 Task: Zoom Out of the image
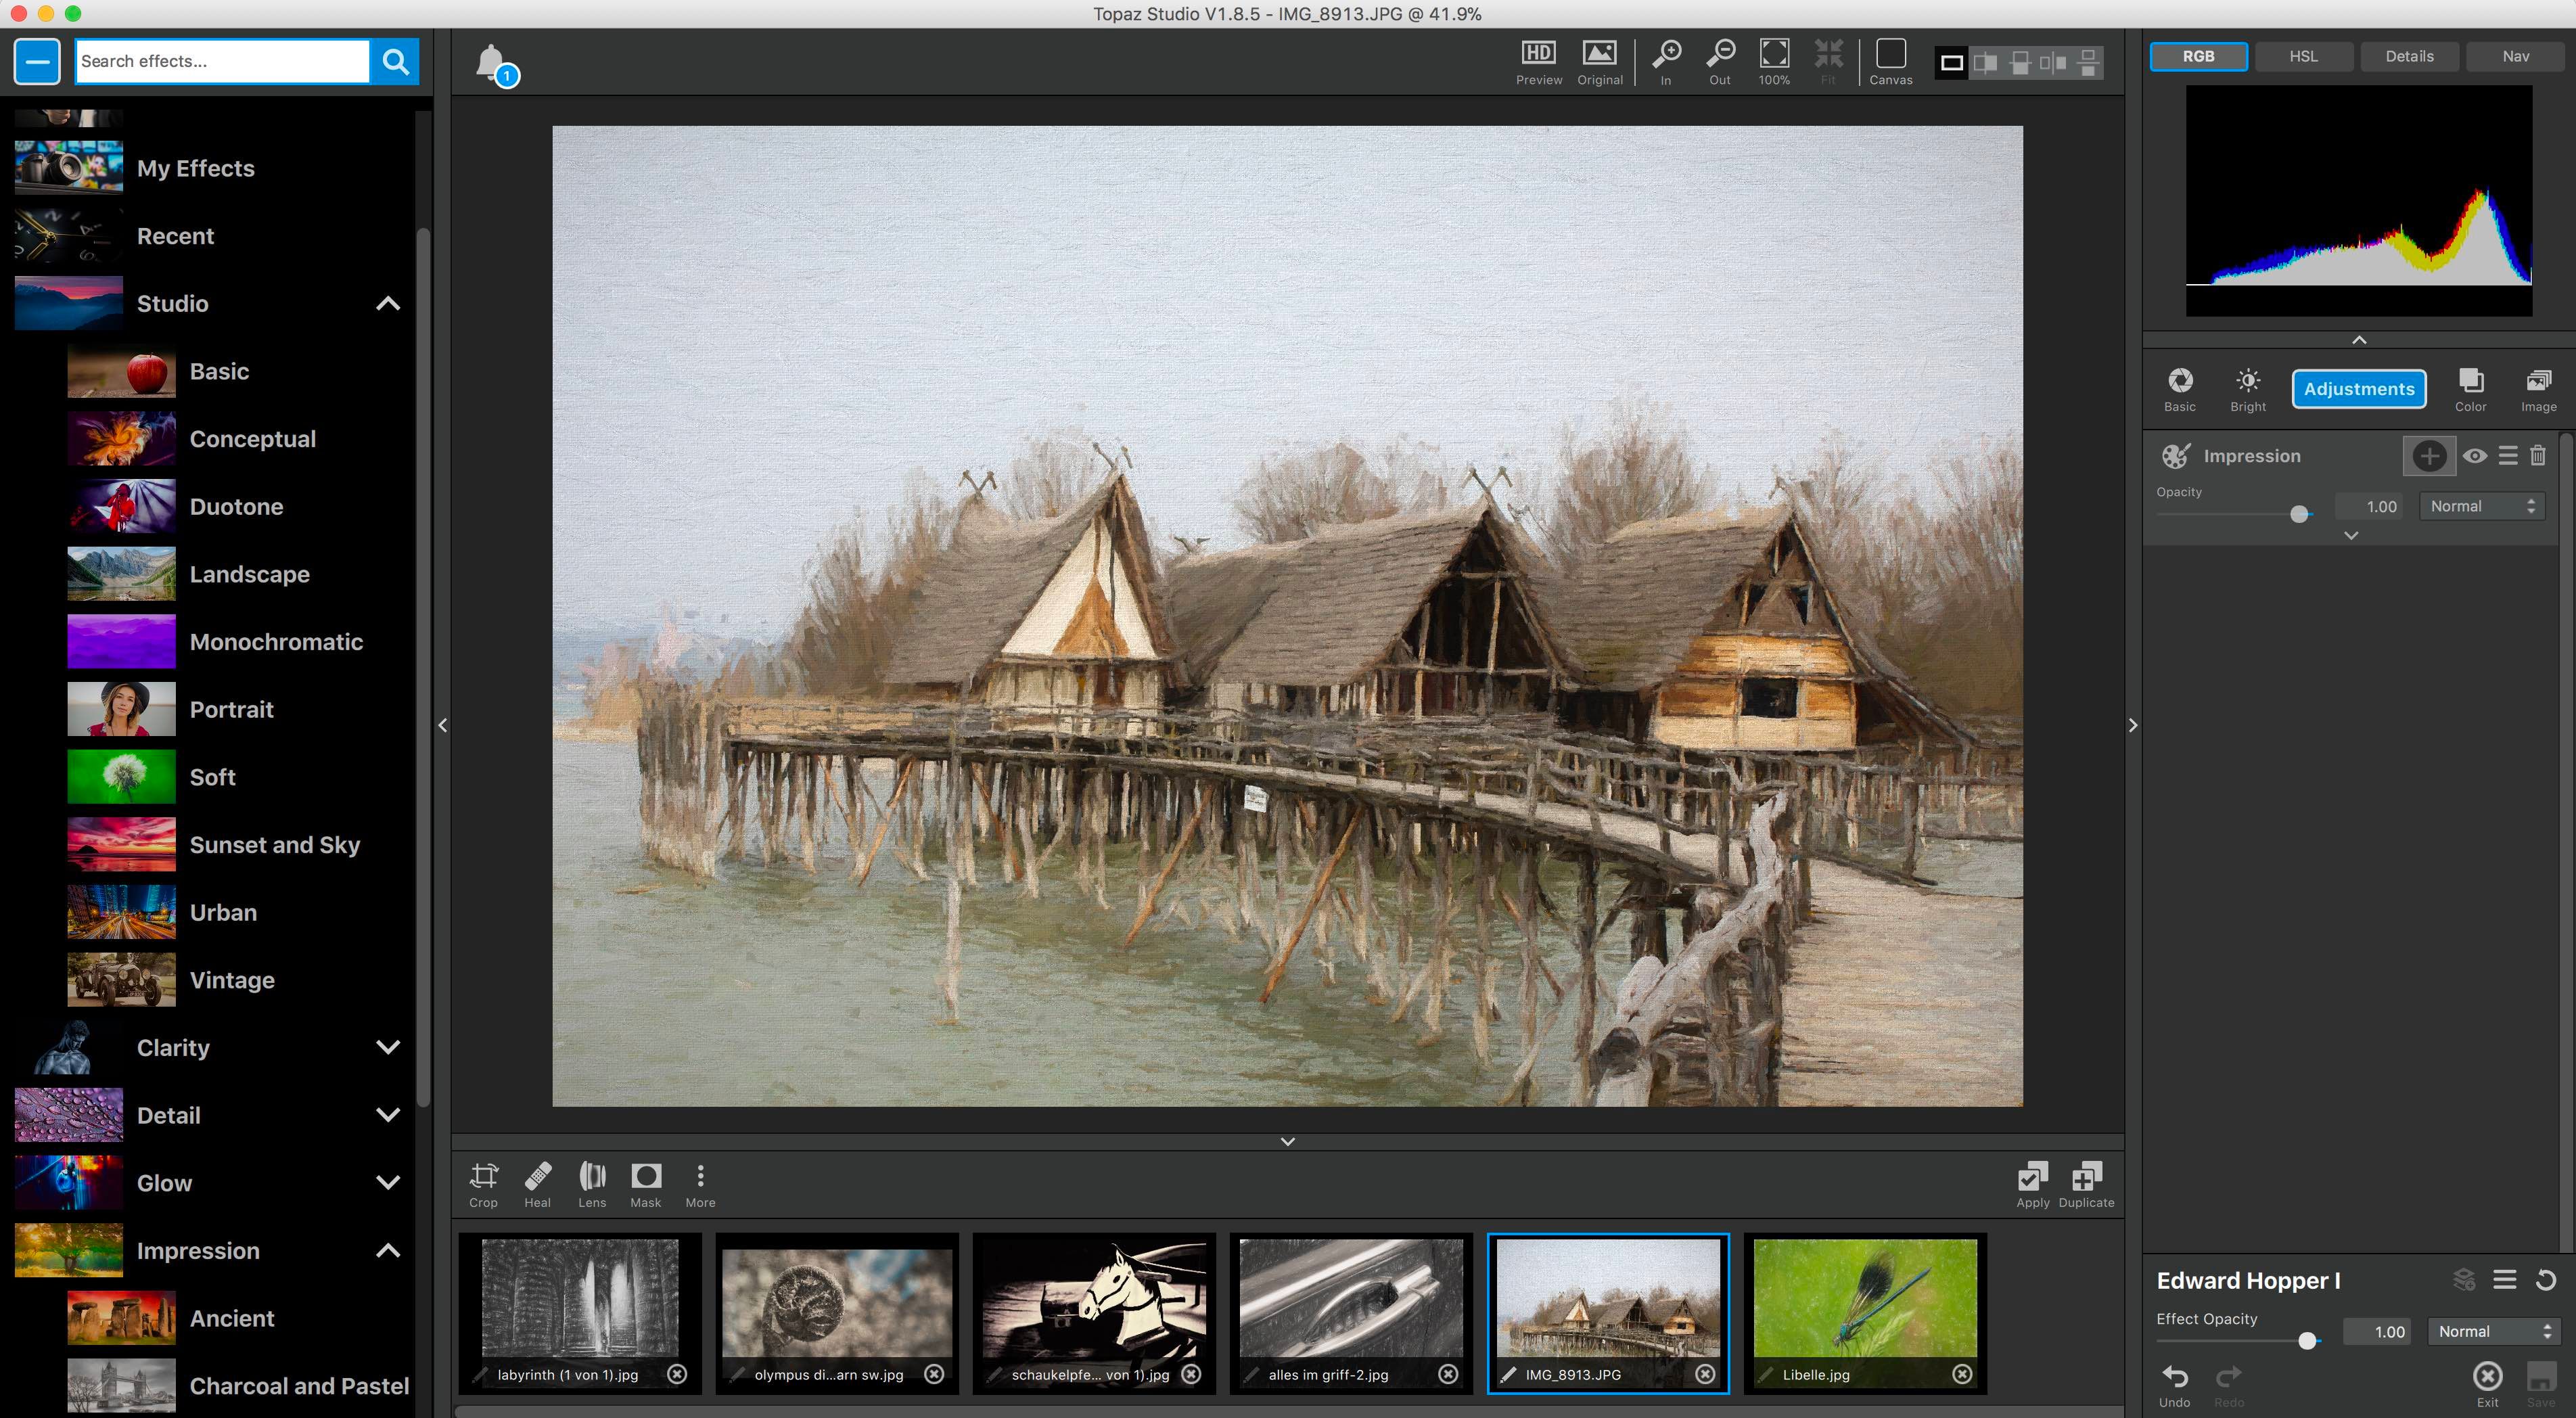point(1720,63)
